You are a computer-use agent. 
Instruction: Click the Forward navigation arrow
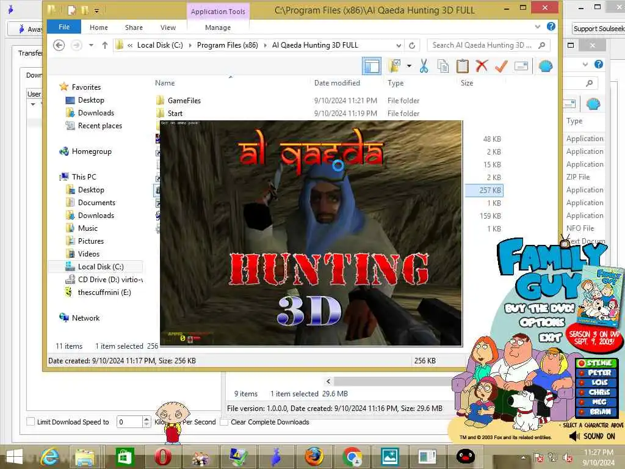76,45
